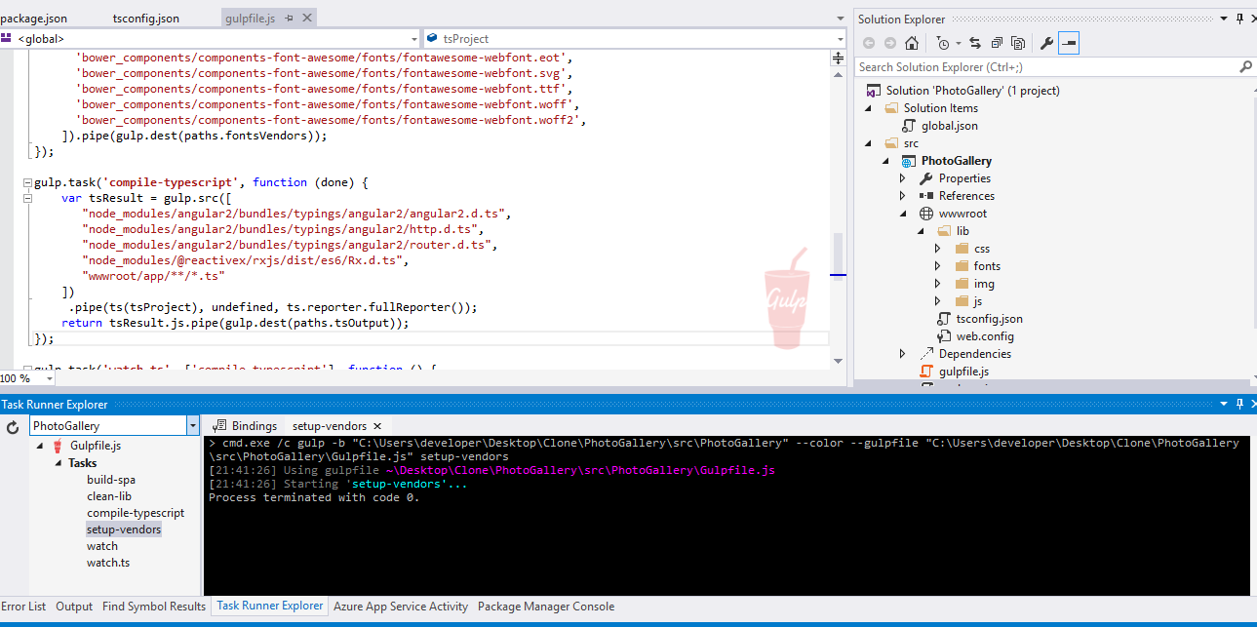Click Show All Files icon in Solution Explorer
The height and width of the screenshot is (627, 1257).
1018,43
